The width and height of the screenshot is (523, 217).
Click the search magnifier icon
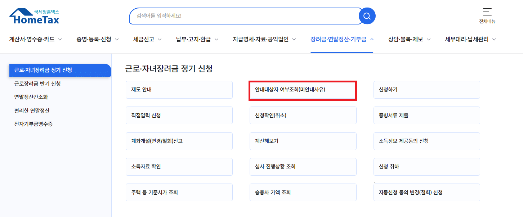[367, 16]
